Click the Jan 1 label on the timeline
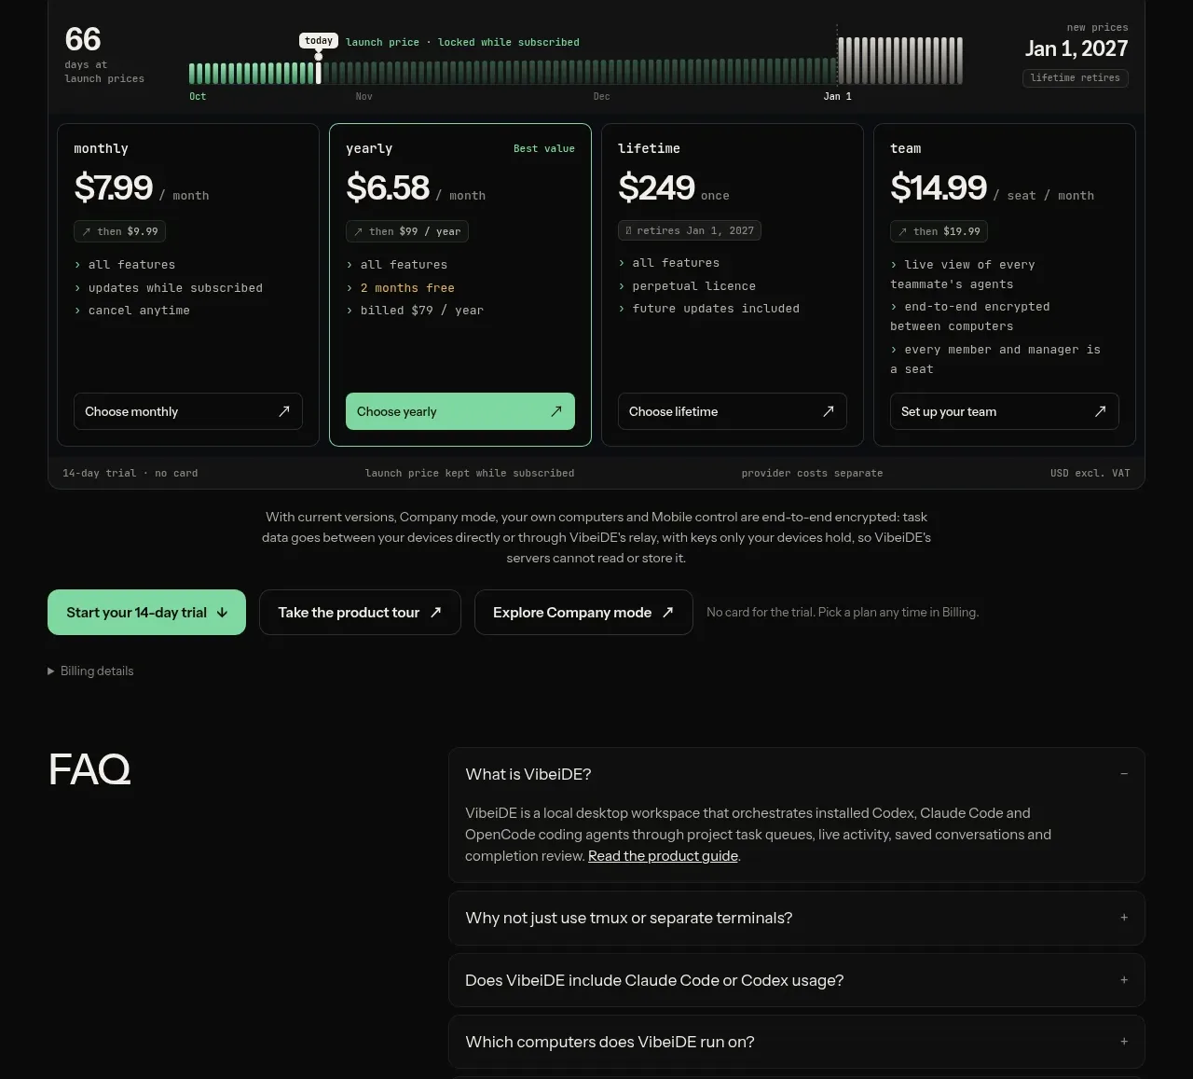Viewport: 1193px width, 1079px height. (837, 96)
